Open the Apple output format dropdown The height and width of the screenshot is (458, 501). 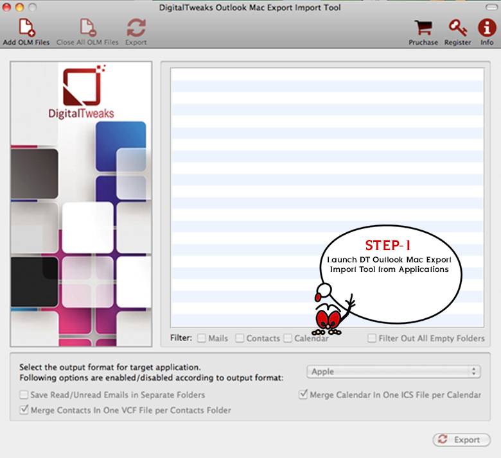(393, 371)
